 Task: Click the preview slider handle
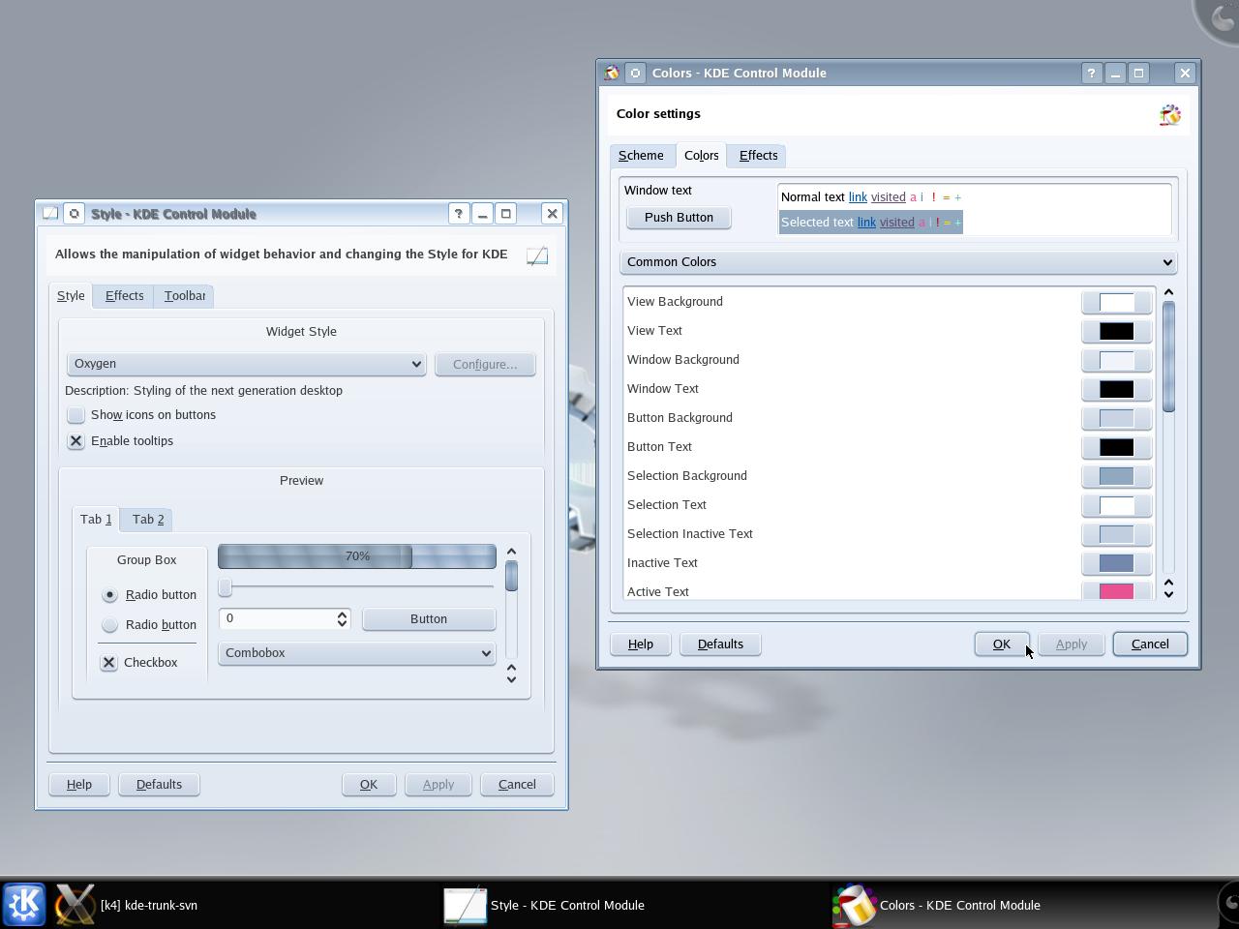[x=225, y=587]
